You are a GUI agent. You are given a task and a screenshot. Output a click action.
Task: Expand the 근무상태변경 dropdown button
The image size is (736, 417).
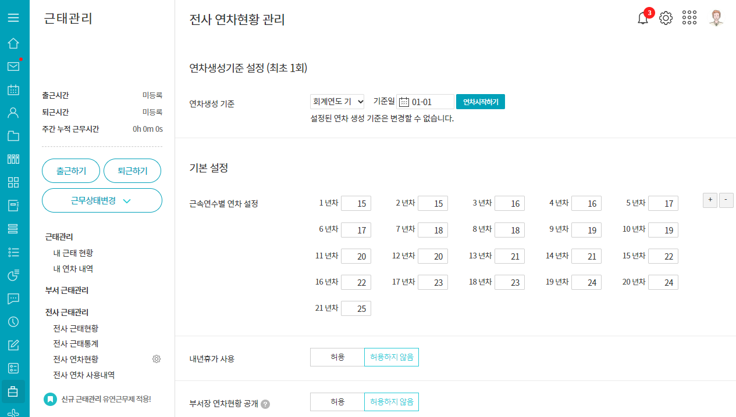tap(102, 200)
